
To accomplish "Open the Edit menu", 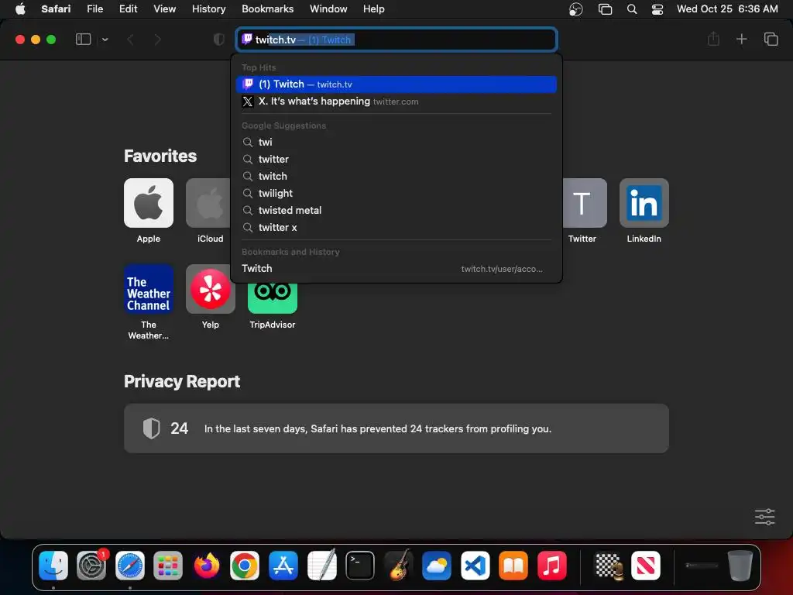I will (128, 9).
